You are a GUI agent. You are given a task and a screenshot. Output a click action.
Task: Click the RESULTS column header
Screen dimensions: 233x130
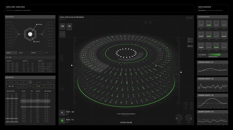click(x=38, y=91)
